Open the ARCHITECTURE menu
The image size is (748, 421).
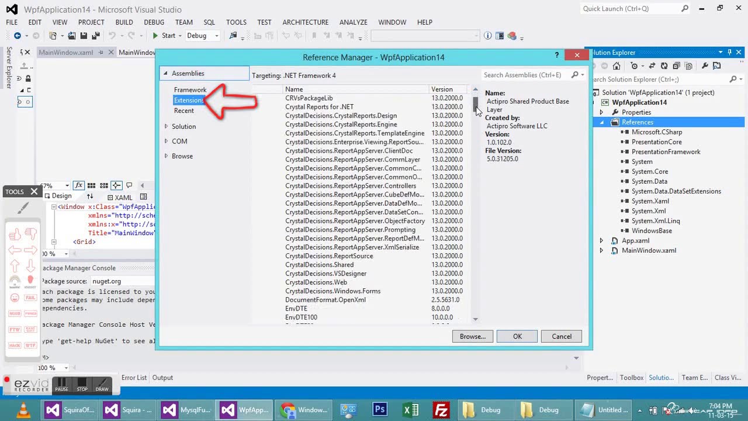point(305,22)
